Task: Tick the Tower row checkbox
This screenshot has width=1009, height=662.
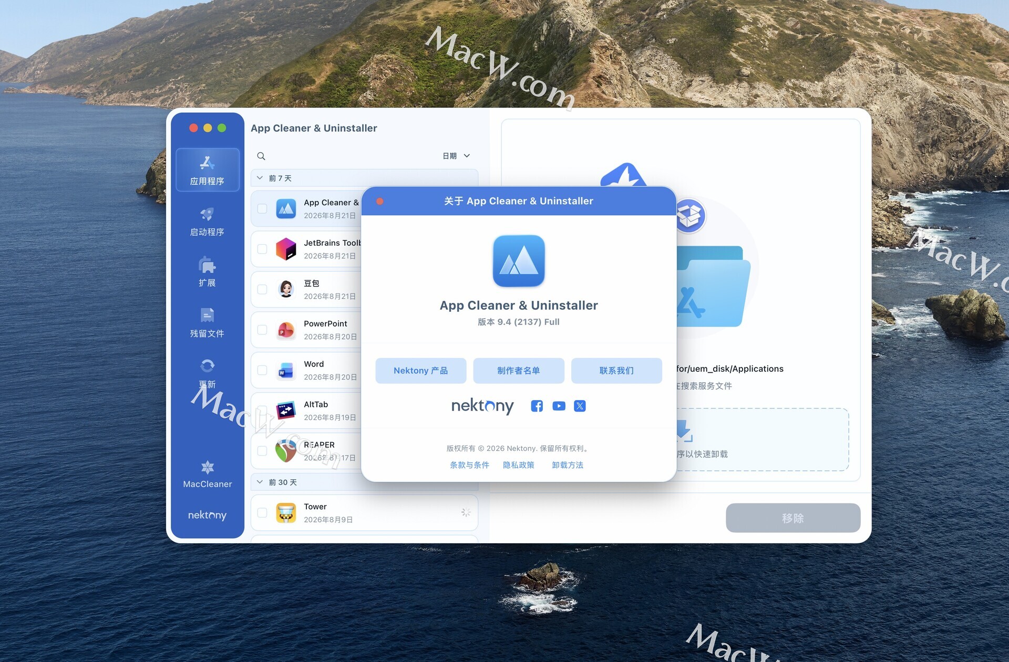Action: click(x=262, y=513)
